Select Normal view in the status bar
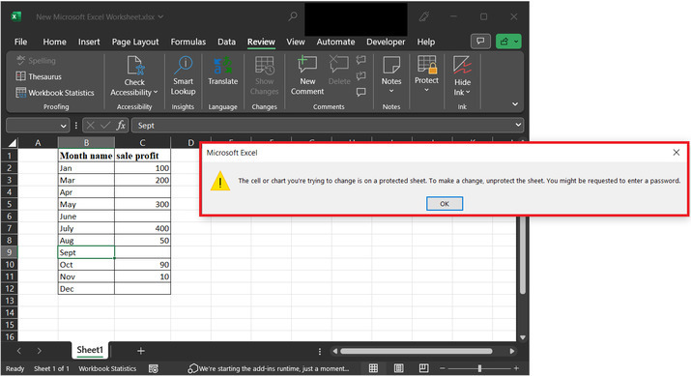 tap(373, 368)
